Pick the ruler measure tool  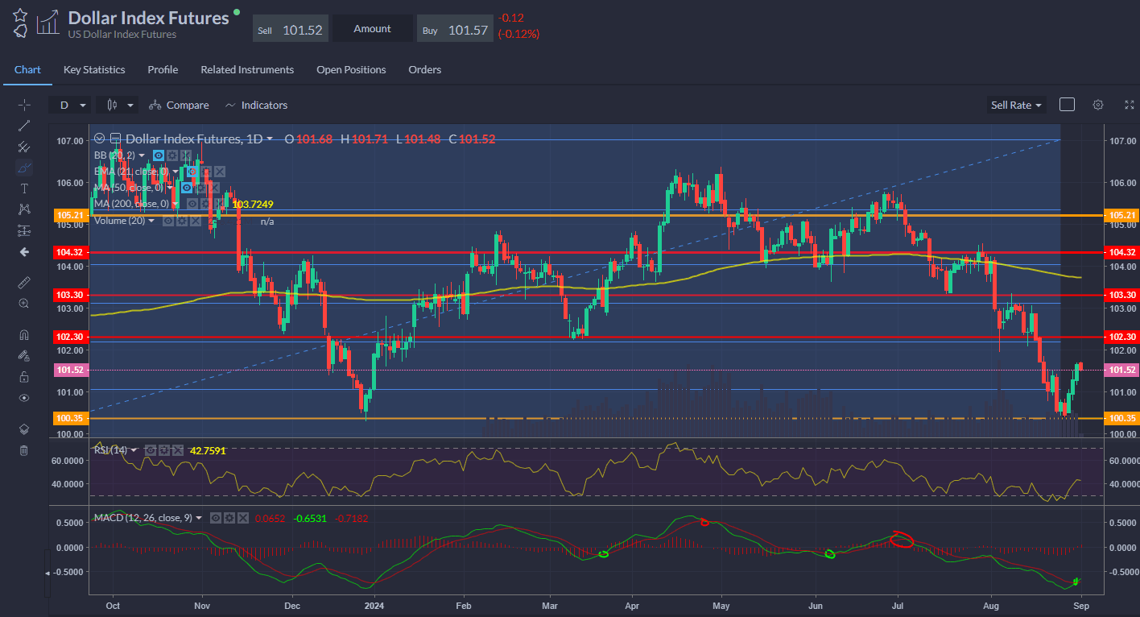pyautogui.click(x=24, y=283)
